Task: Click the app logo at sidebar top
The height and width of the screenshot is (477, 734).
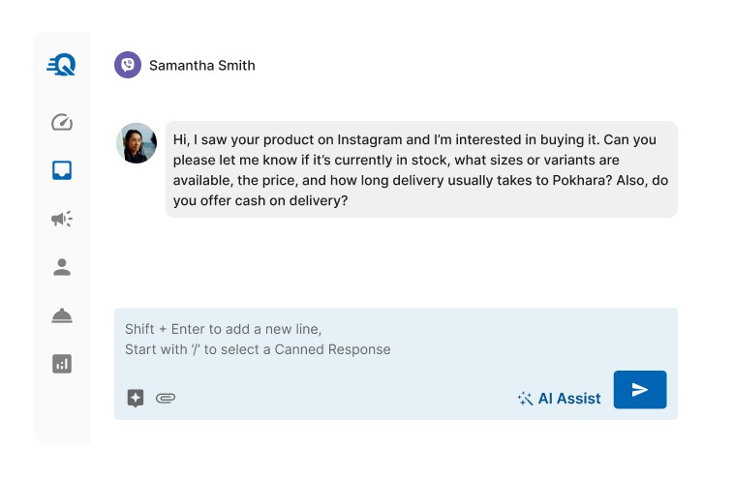Action: [62, 65]
